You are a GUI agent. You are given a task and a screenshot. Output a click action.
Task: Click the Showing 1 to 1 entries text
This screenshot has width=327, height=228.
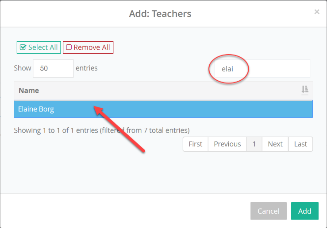(x=102, y=130)
